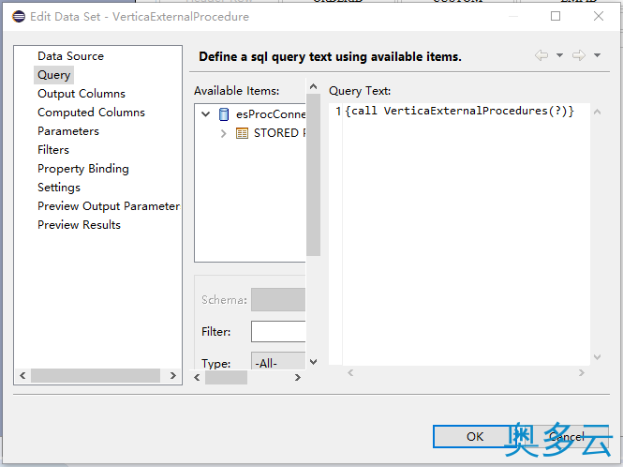Click the page list horizontal scrollbar thumb

[96, 375]
